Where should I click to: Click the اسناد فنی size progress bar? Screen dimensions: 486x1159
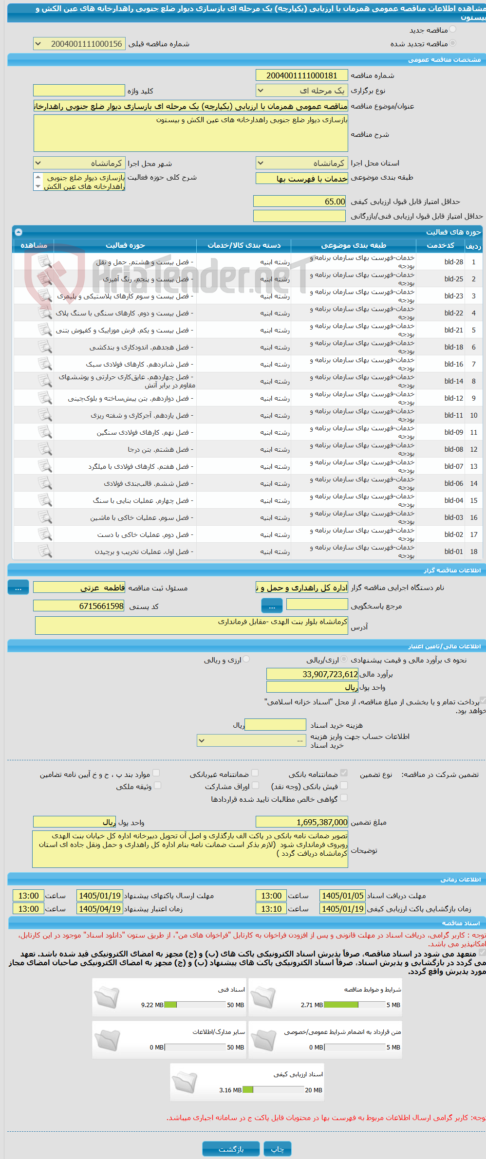pyautogui.click(x=195, y=1005)
